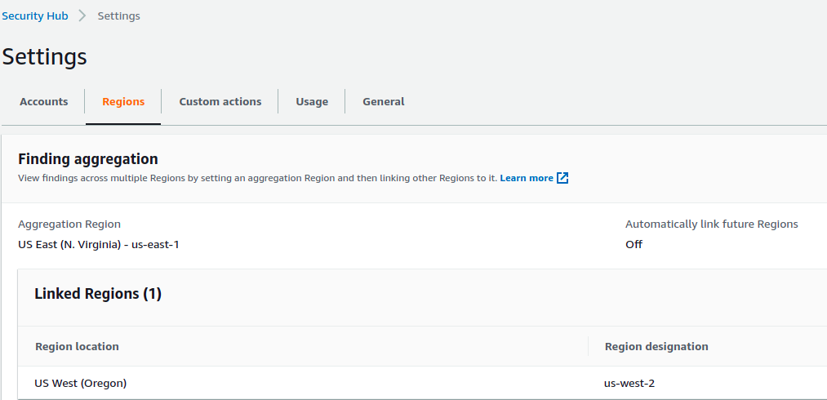The width and height of the screenshot is (827, 400).
Task: Select the US West (Oregon) row
Action: (81, 383)
